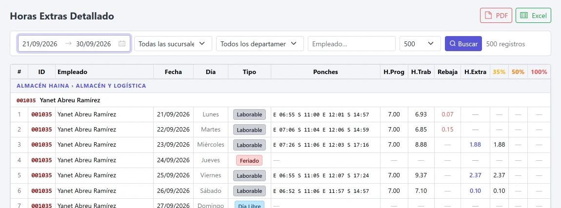Click the 50% column header
The width and height of the screenshot is (561, 208).
[x=518, y=72]
